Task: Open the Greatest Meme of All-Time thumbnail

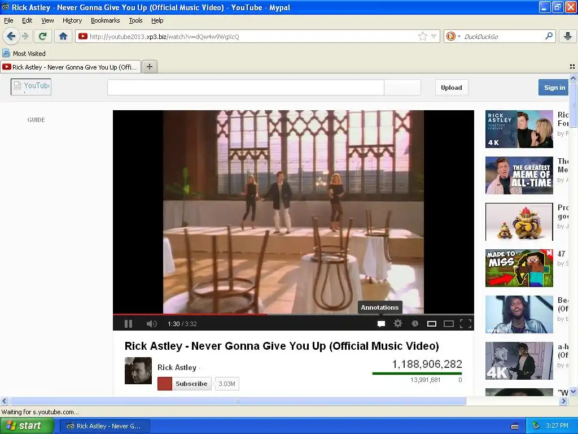Action: point(519,175)
